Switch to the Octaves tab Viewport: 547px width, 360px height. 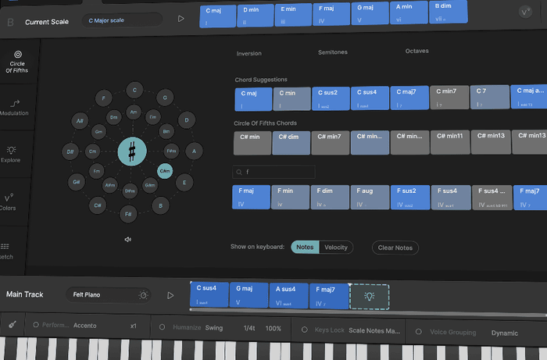tap(417, 51)
